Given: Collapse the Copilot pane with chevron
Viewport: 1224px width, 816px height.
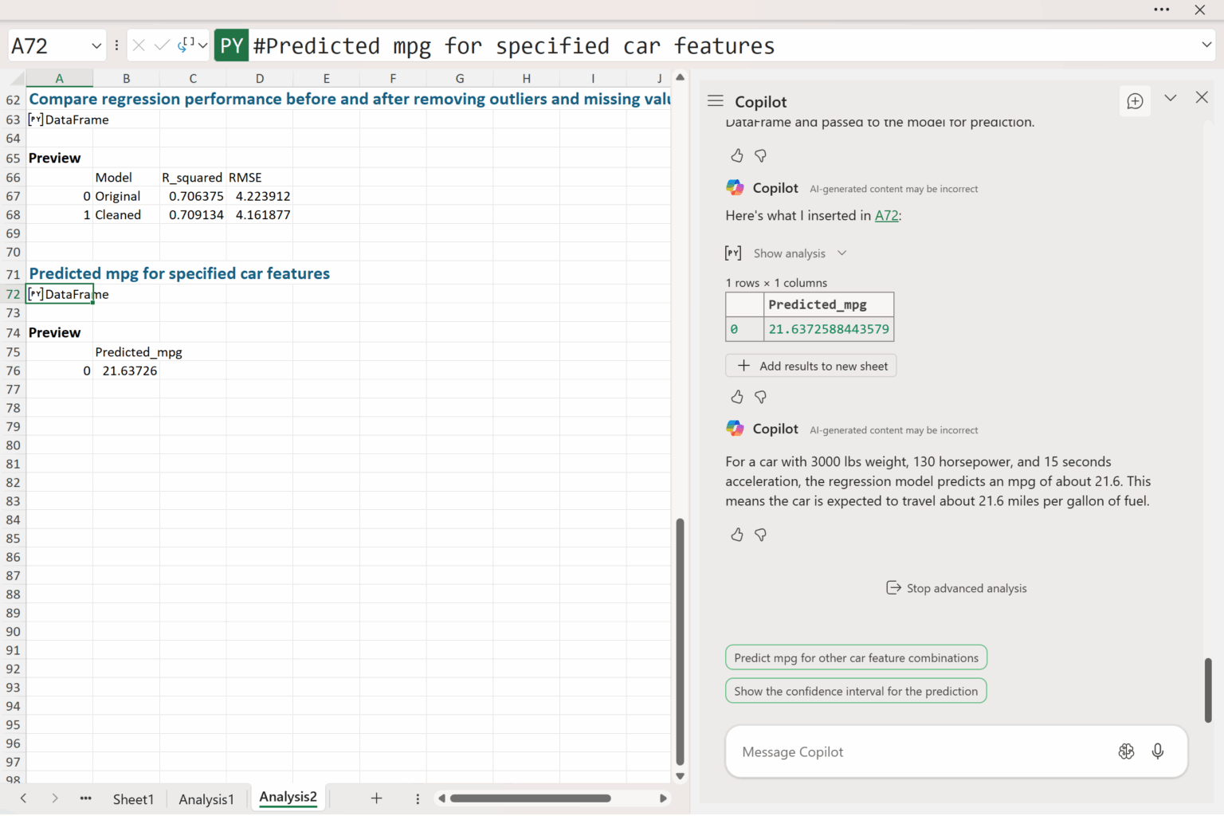Looking at the screenshot, I should [1170, 98].
